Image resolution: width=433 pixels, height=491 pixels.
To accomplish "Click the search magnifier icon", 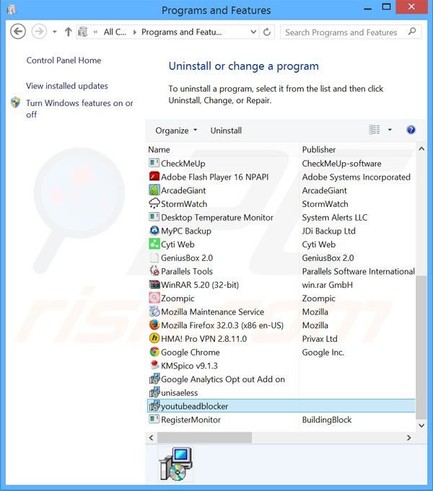I will (412, 32).
